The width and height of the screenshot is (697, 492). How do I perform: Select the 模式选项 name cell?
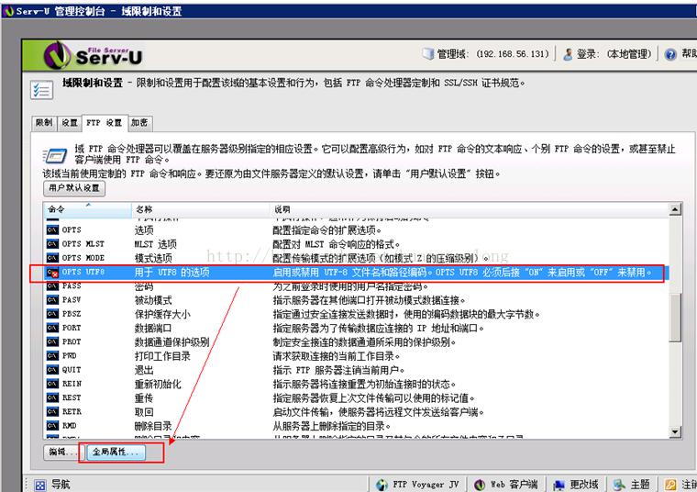pyautogui.click(x=153, y=258)
